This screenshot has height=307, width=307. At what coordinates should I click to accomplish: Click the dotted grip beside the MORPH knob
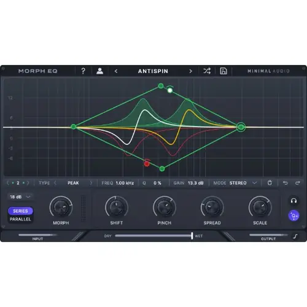coord(84,208)
